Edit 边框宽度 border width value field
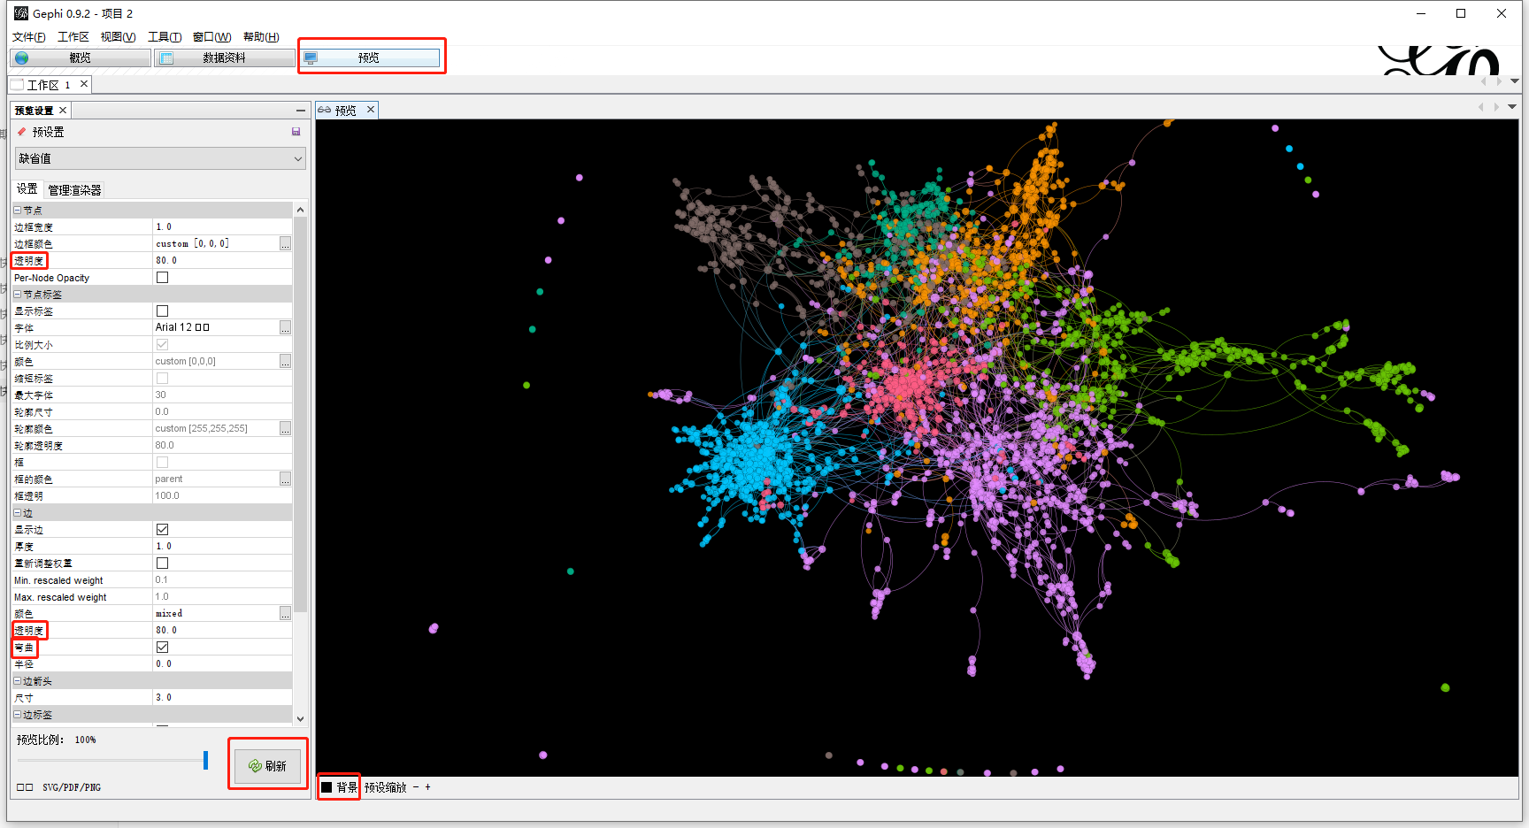 coord(223,226)
